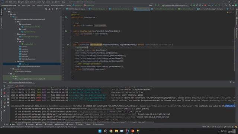
Task: Click select opened file target icon
Action: [46, 9]
